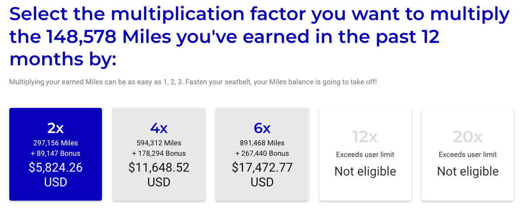This screenshot has height=208, width=522.
Task: Click the + 178,294 Bonus line
Action: click(x=159, y=153)
